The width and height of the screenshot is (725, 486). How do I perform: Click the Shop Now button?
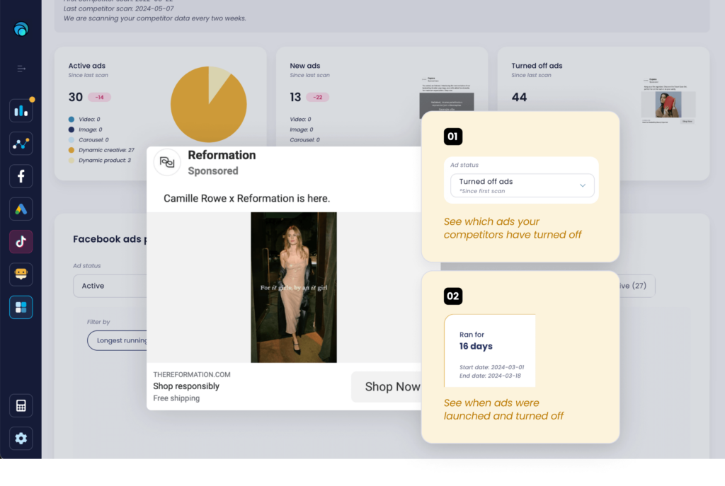[387, 387]
